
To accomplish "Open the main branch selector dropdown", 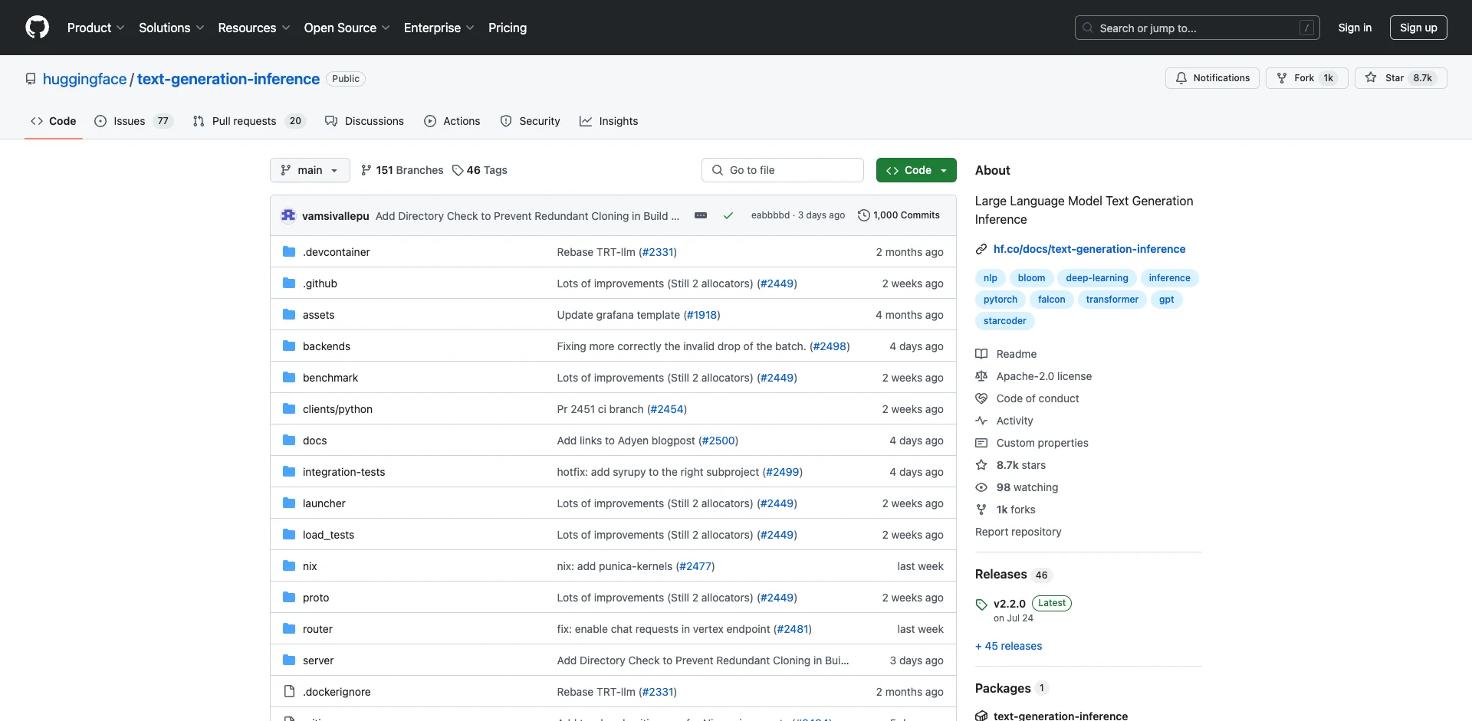I will [310, 170].
